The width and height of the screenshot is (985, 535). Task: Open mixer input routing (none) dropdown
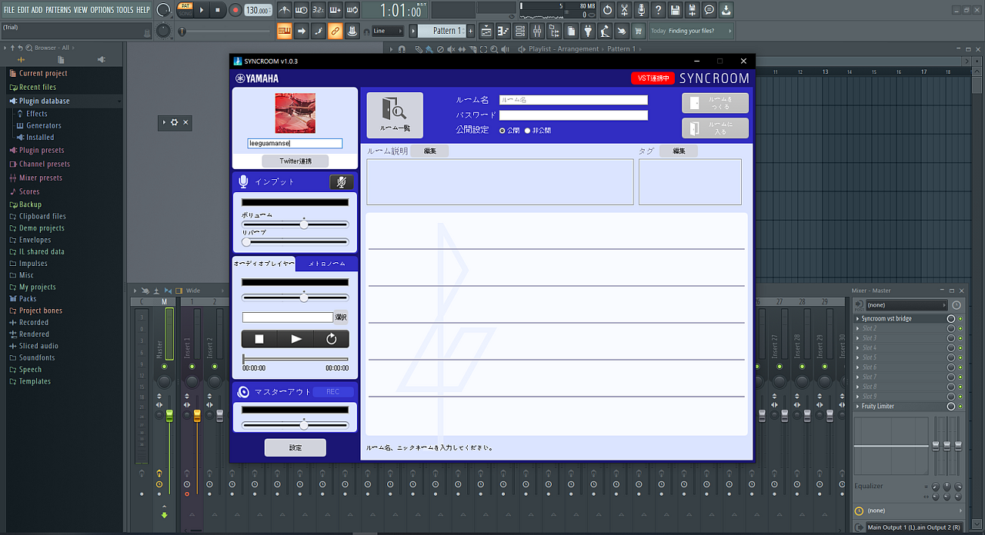[907, 305]
